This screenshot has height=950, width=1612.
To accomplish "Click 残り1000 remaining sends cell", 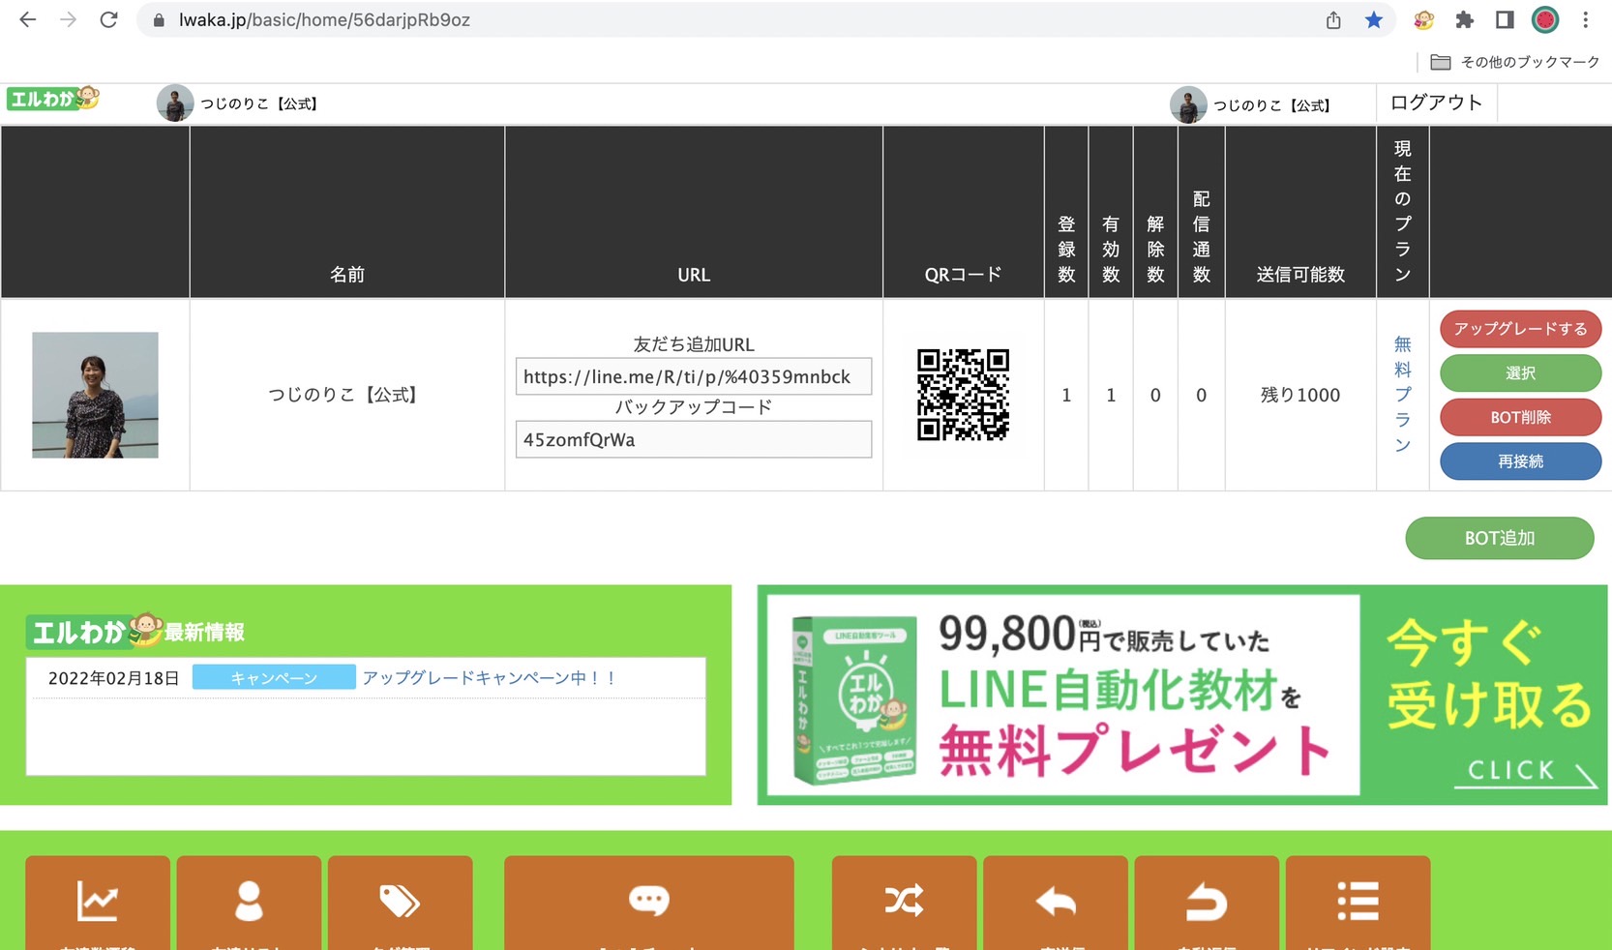I will [x=1300, y=395].
